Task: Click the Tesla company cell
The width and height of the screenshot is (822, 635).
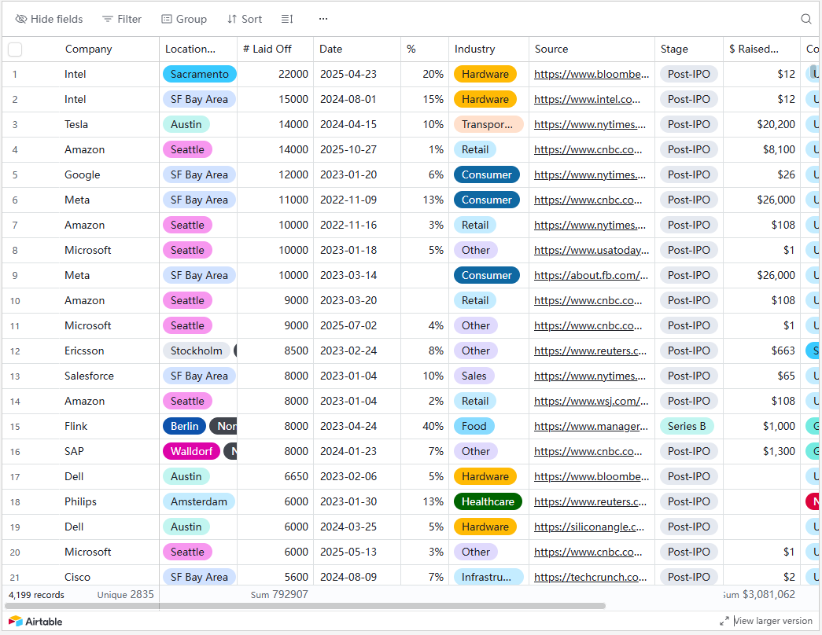Action: 76,125
